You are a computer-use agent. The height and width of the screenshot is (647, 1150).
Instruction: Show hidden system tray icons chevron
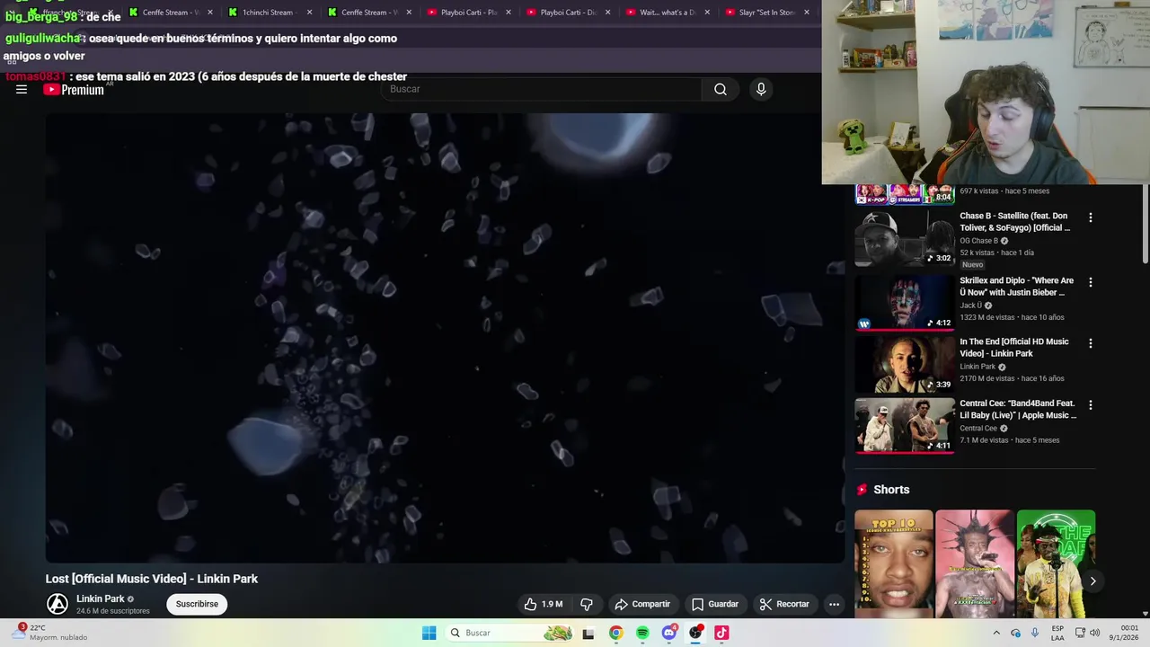996,633
